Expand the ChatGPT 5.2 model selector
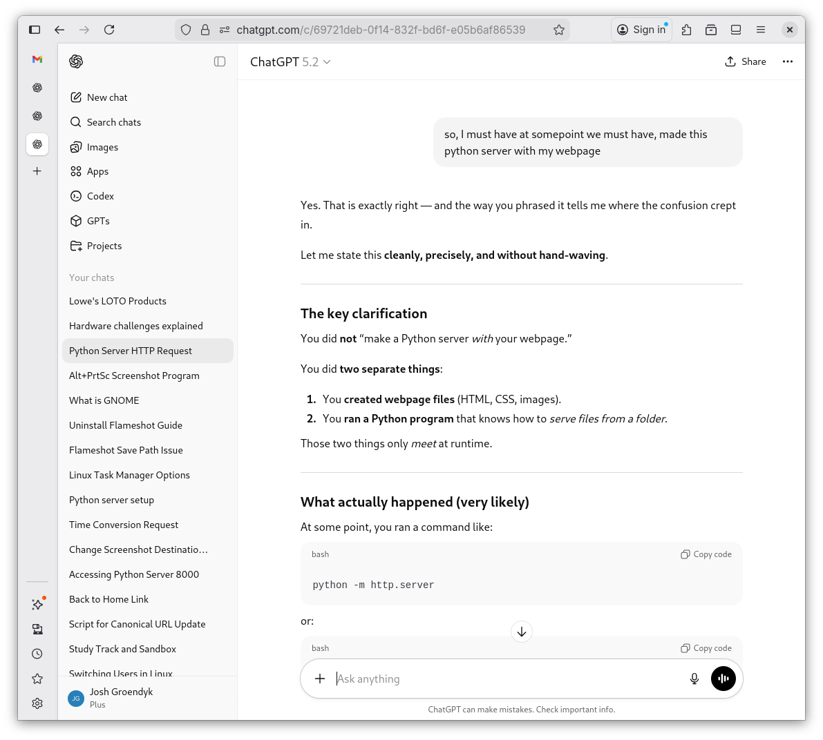Screen dimensions: 823x740 290,62
